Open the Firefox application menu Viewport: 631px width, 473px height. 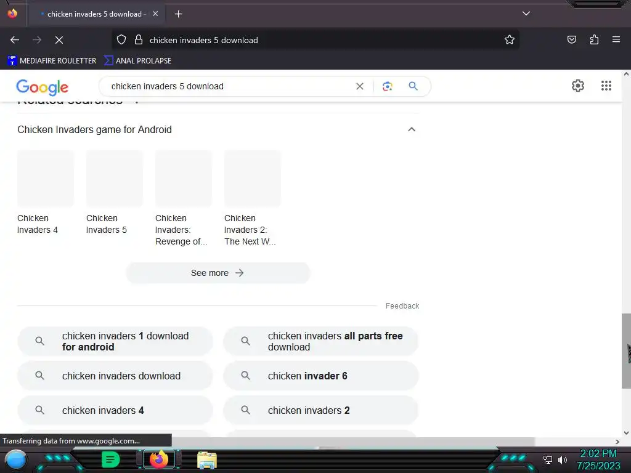click(616, 39)
